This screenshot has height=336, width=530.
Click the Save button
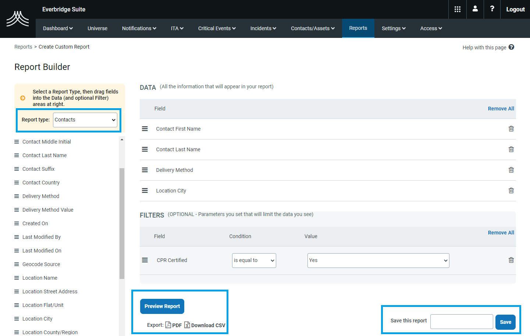coord(505,322)
